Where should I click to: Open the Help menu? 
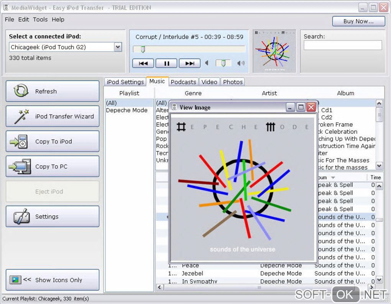[58, 20]
